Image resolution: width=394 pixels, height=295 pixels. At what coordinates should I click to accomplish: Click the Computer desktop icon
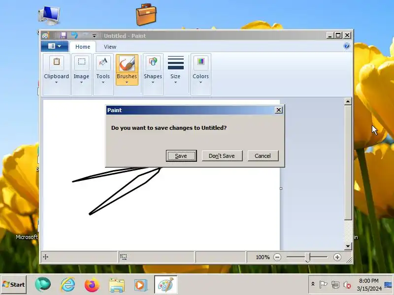tap(49, 15)
